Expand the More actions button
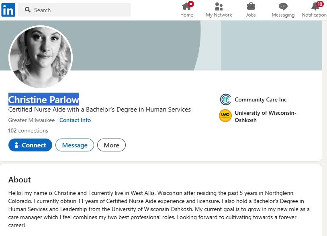The image size is (327, 236). point(111,145)
